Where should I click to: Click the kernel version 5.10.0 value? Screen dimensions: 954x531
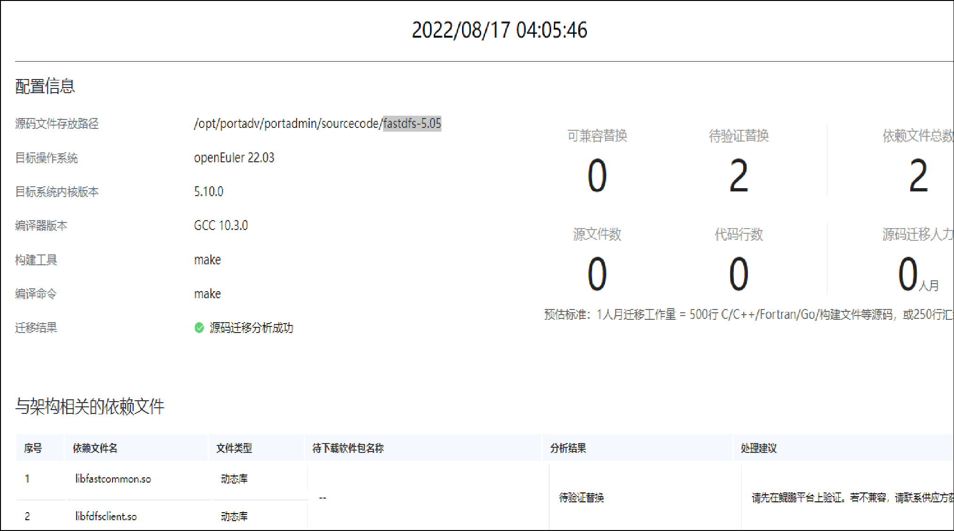click(x=208, y=191)
